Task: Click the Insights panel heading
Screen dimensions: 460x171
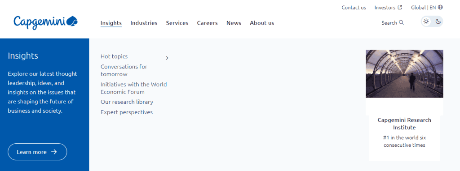Action: (23, 56)
